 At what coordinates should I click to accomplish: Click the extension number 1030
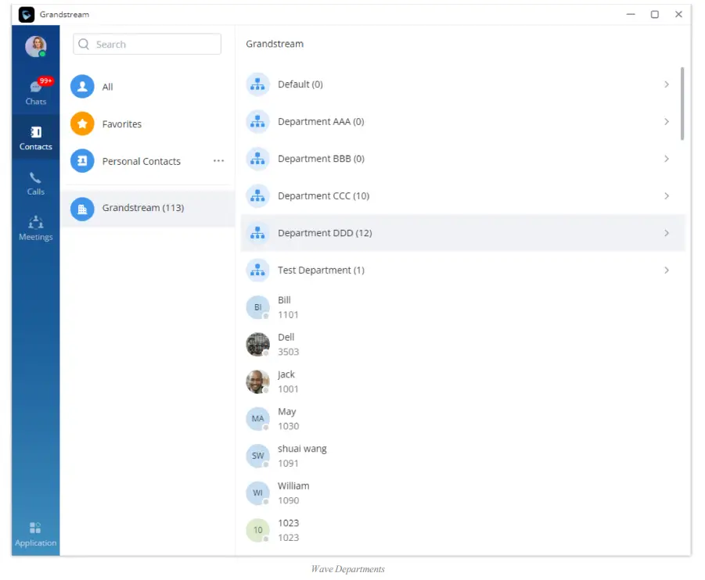pos(288,426)
